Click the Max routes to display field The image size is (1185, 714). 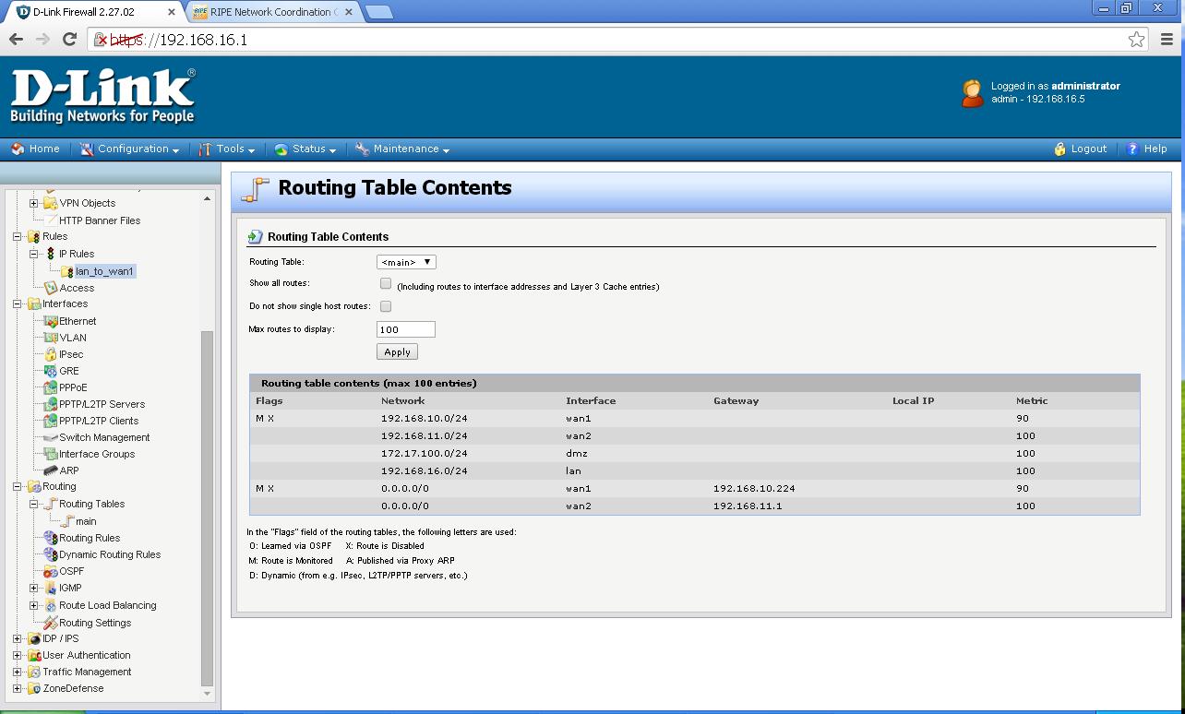click(x=406, y=329)
